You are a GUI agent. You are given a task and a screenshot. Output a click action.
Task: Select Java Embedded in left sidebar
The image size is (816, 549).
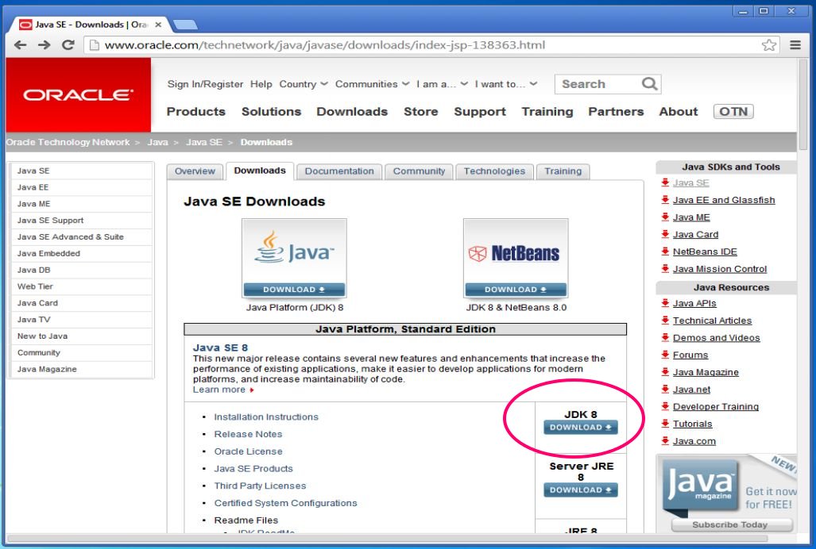point(82,253)
